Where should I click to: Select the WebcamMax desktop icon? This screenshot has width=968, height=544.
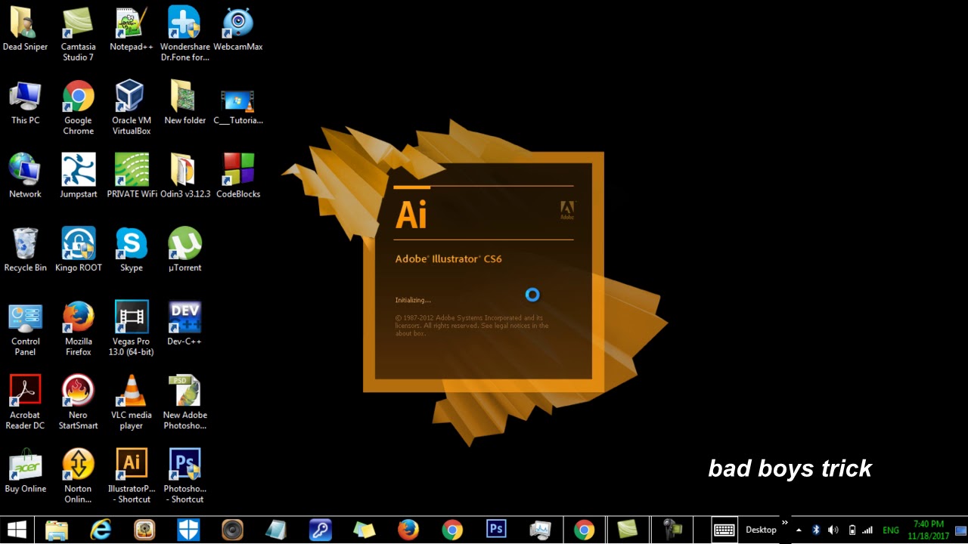237,29
